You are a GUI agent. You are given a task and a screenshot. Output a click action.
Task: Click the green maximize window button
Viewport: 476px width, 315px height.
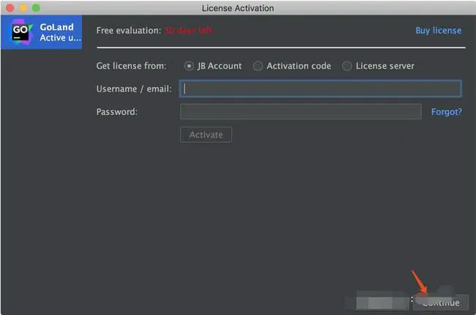[35, 7]
